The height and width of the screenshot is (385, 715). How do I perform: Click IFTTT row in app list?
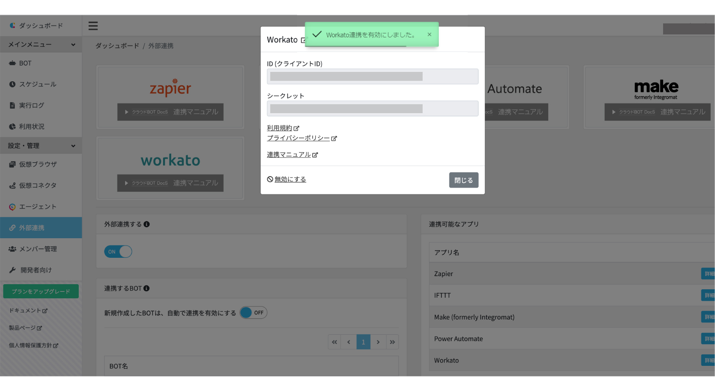pyautogui.click(x=572, y=295)
